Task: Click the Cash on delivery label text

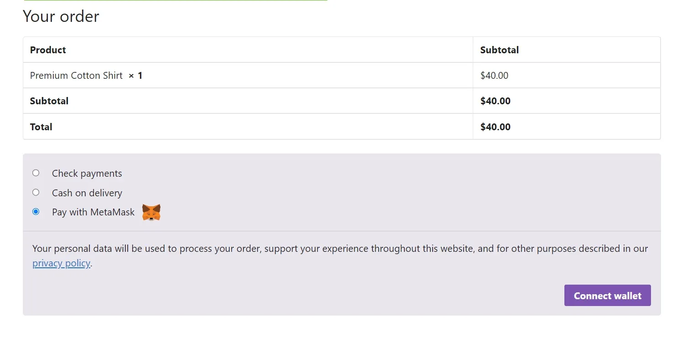Action: (87, 193)
